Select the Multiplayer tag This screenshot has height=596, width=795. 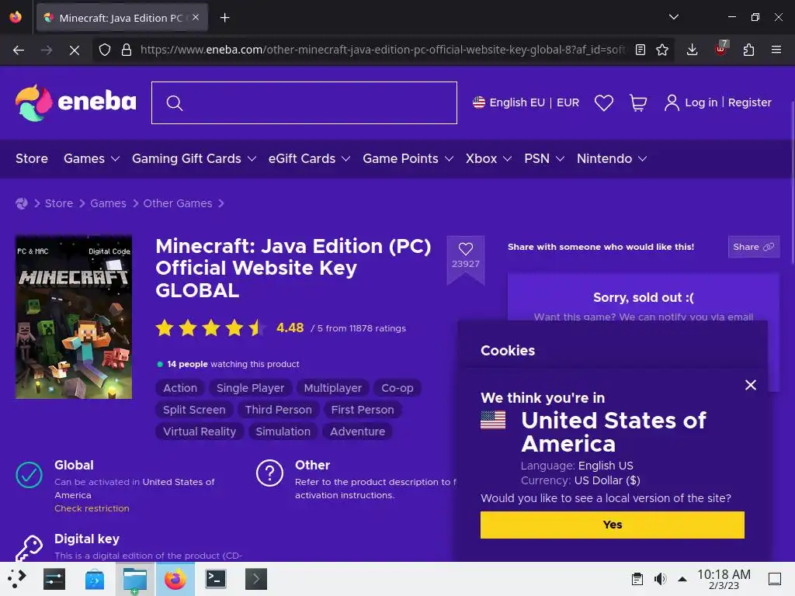coord(332,388)
